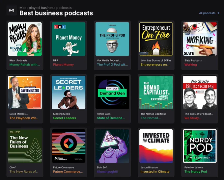Open We Study Billionaires cover artwork
224x180 pixels.
200,92
